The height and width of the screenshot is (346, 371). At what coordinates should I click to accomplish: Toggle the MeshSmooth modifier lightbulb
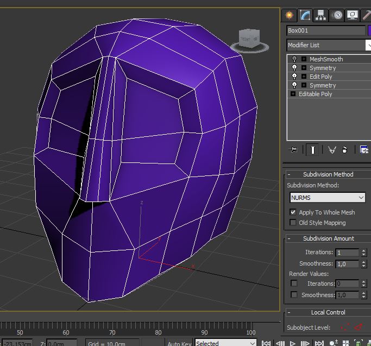point(294,59)
